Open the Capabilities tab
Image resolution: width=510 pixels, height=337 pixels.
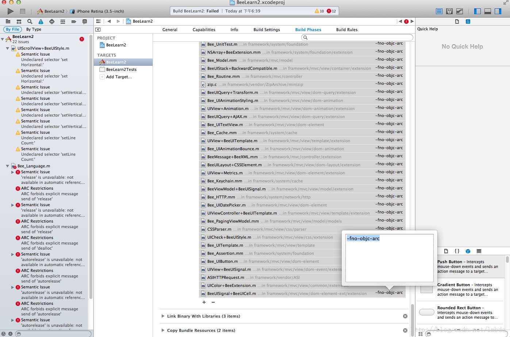point(204,30)
